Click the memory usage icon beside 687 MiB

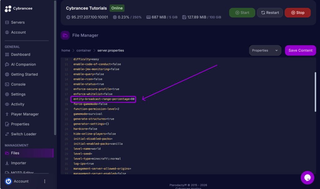tap(148, 17)
